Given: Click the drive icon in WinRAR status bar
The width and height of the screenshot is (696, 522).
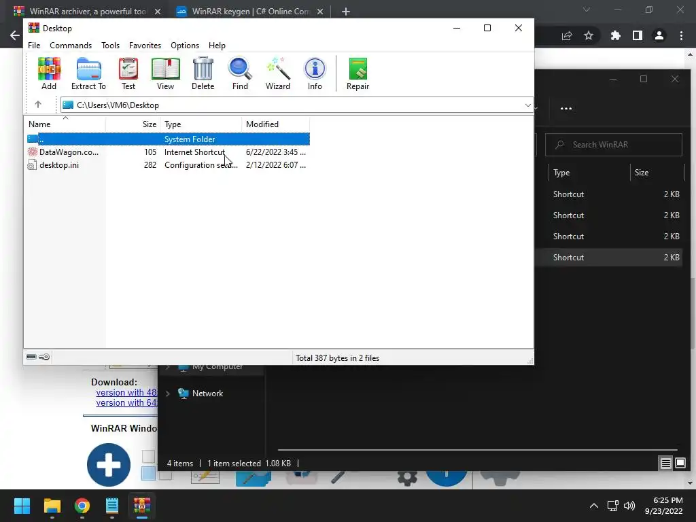Looking at the screenshot, I should point(31,357).
